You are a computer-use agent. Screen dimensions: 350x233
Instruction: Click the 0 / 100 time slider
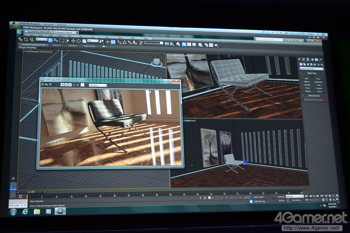tap(31, 192)
